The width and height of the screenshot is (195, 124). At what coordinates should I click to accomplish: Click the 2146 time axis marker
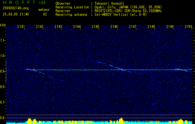click(114, 26)
